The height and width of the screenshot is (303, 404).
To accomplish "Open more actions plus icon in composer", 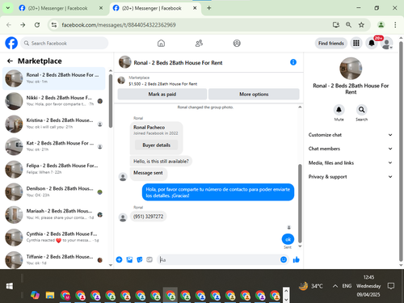I will (119, 259).
